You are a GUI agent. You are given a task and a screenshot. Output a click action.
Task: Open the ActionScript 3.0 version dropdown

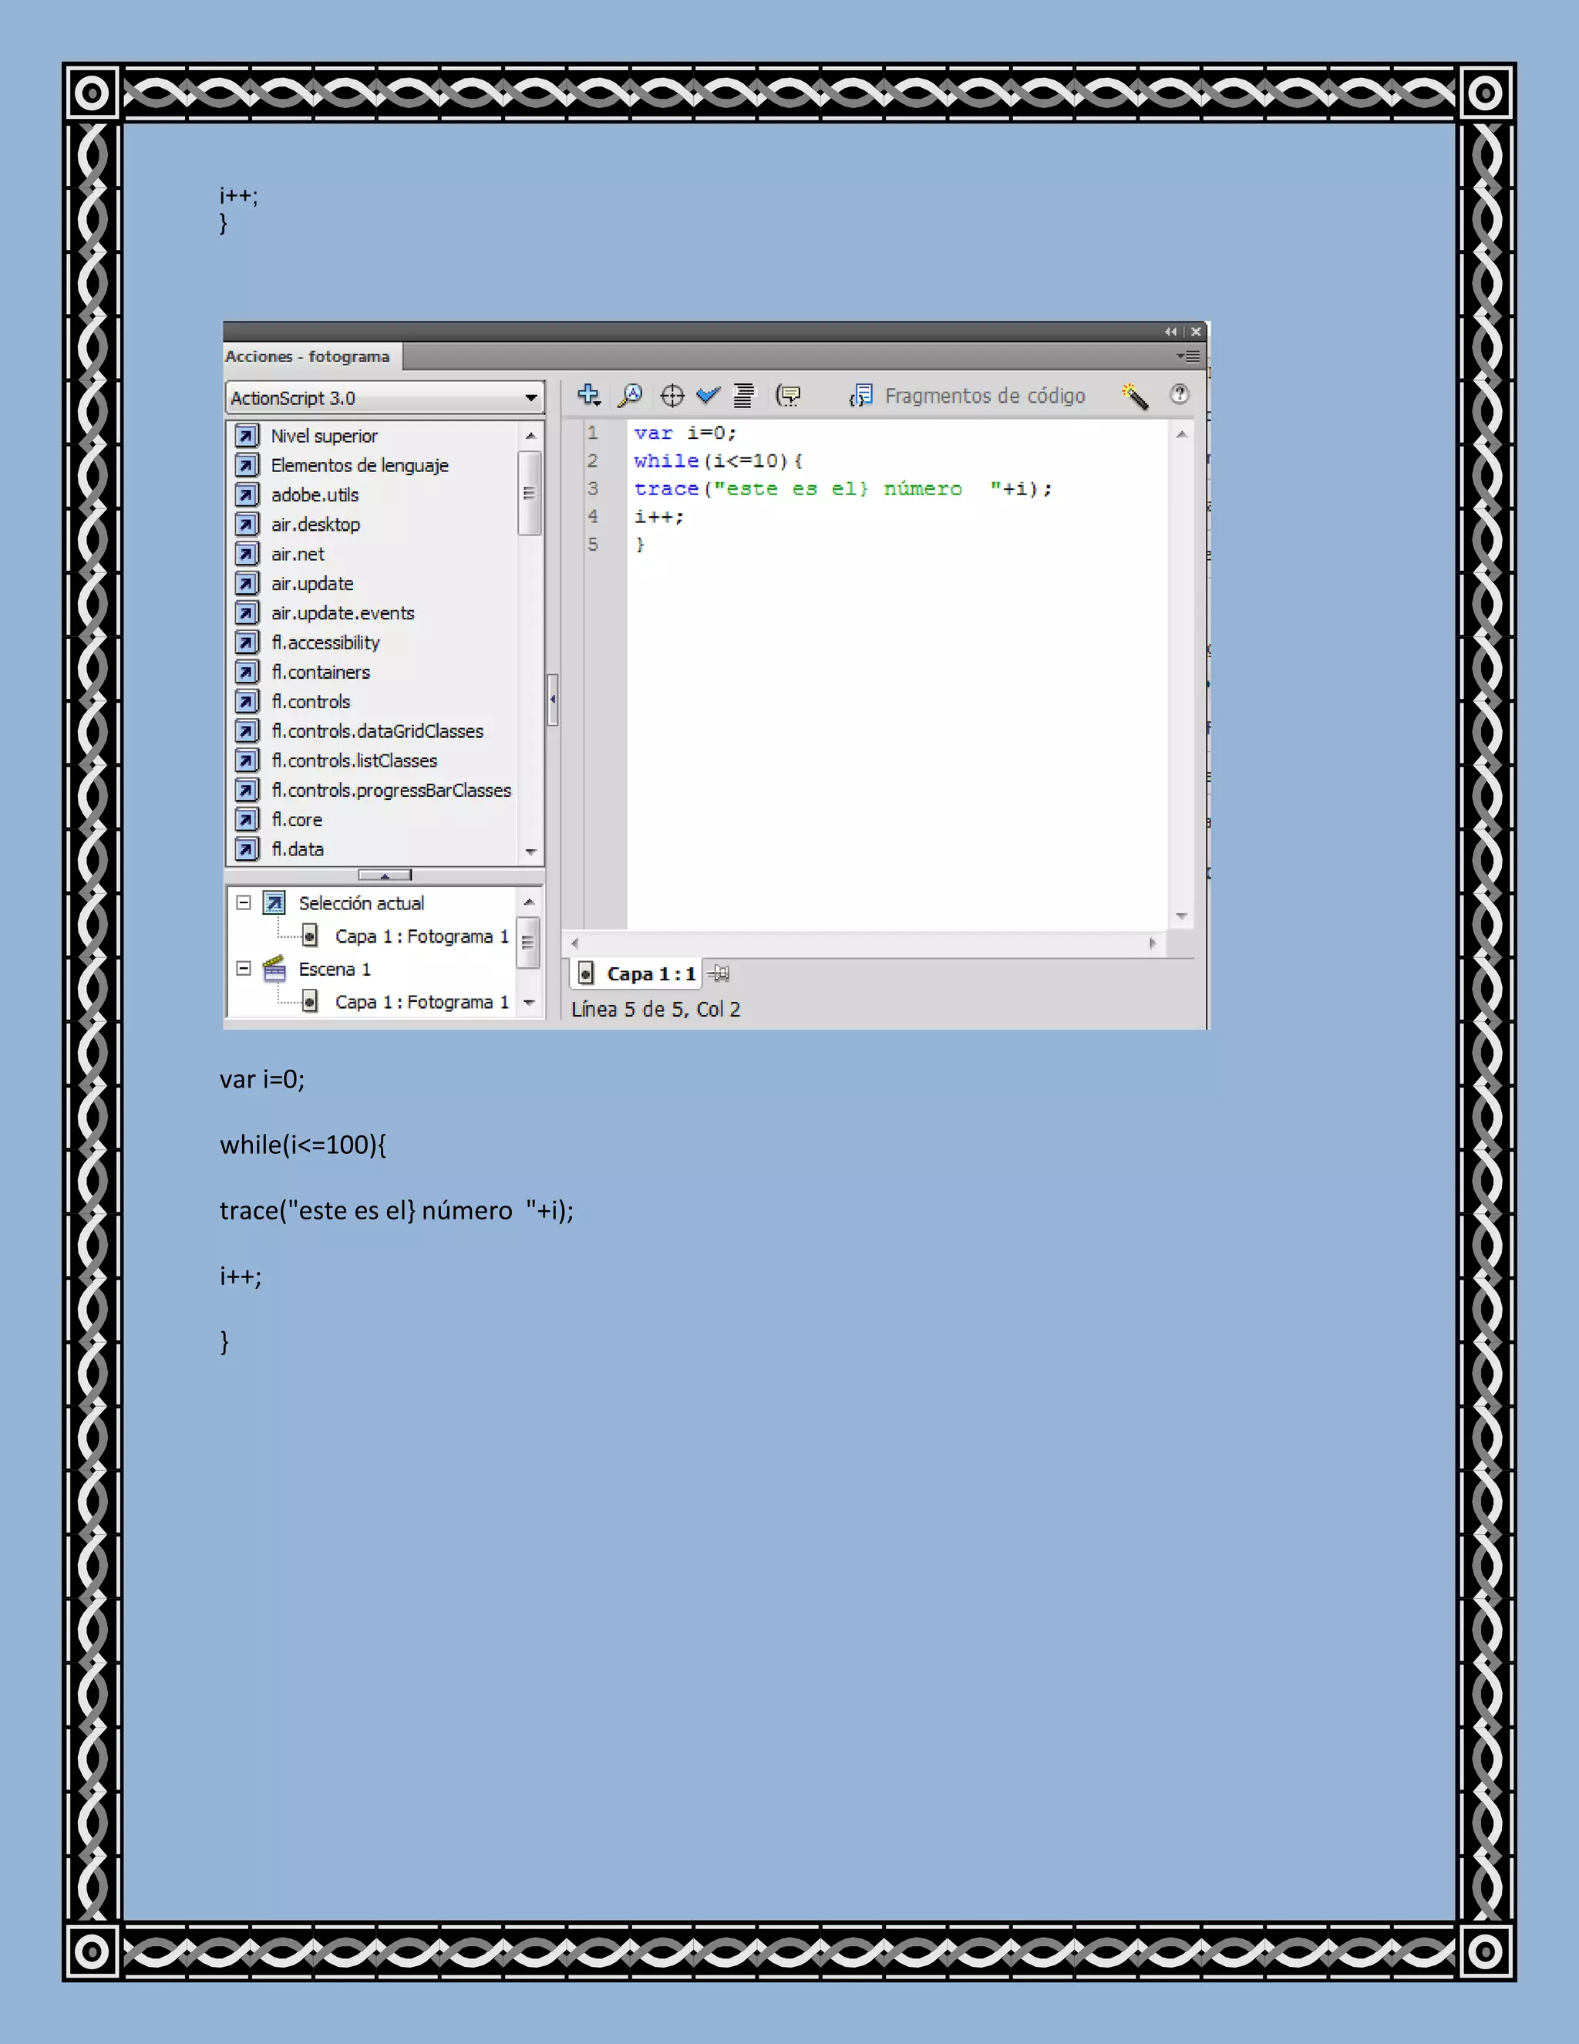(x=530, y=398)
